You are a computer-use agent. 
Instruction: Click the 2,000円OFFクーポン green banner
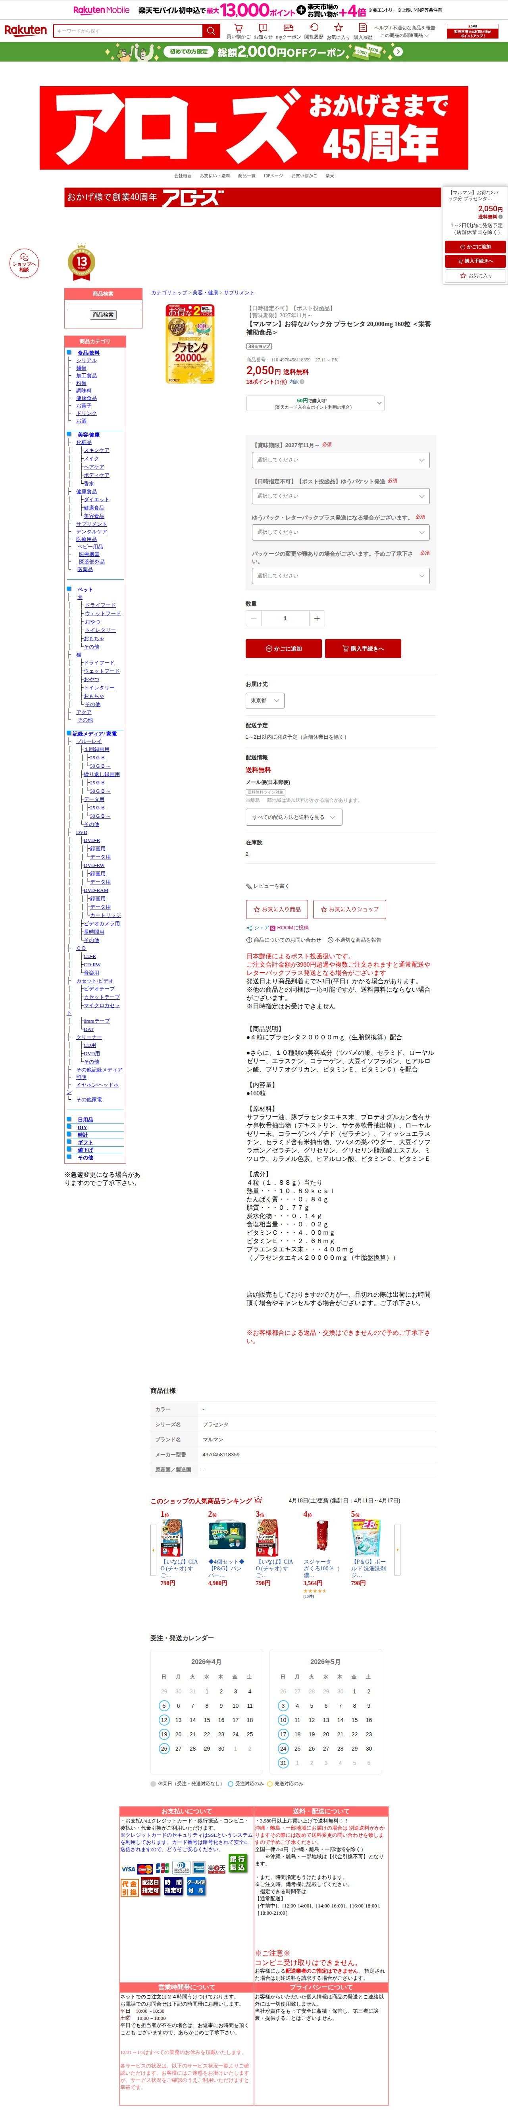tap(254, 52)
